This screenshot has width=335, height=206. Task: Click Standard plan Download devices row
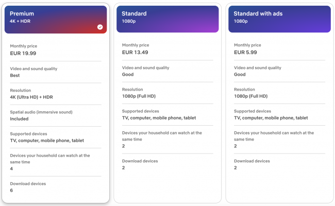pos(167,164)
